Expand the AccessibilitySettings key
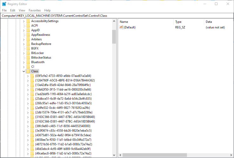 (x=24, y=21)
